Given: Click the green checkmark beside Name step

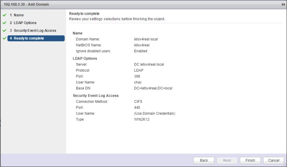Looking at the screenshot, I should (x=4, y=15).
